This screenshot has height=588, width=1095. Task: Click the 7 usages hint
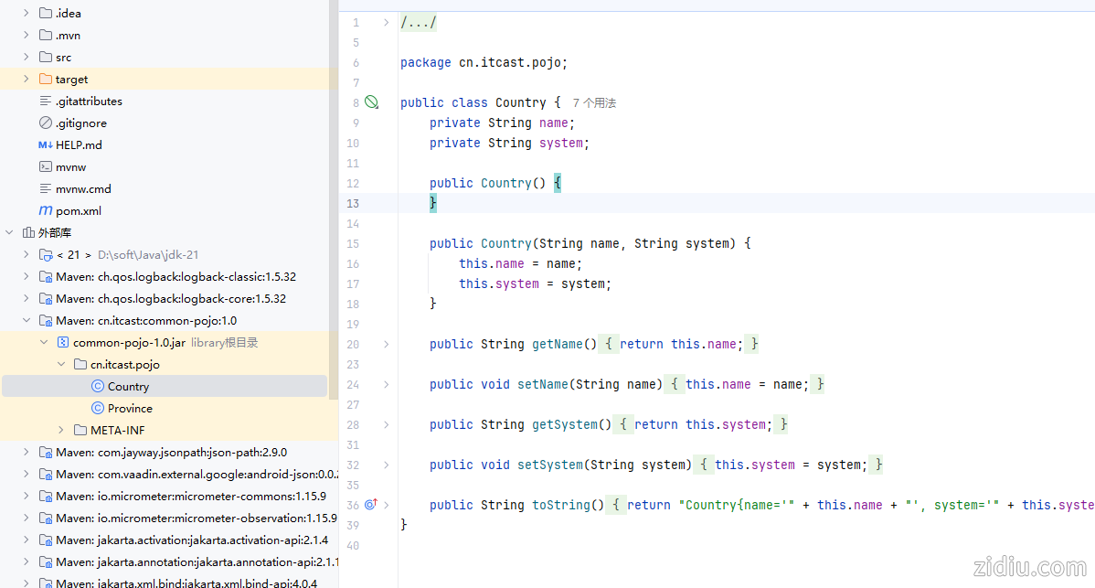tap(594, 103)
